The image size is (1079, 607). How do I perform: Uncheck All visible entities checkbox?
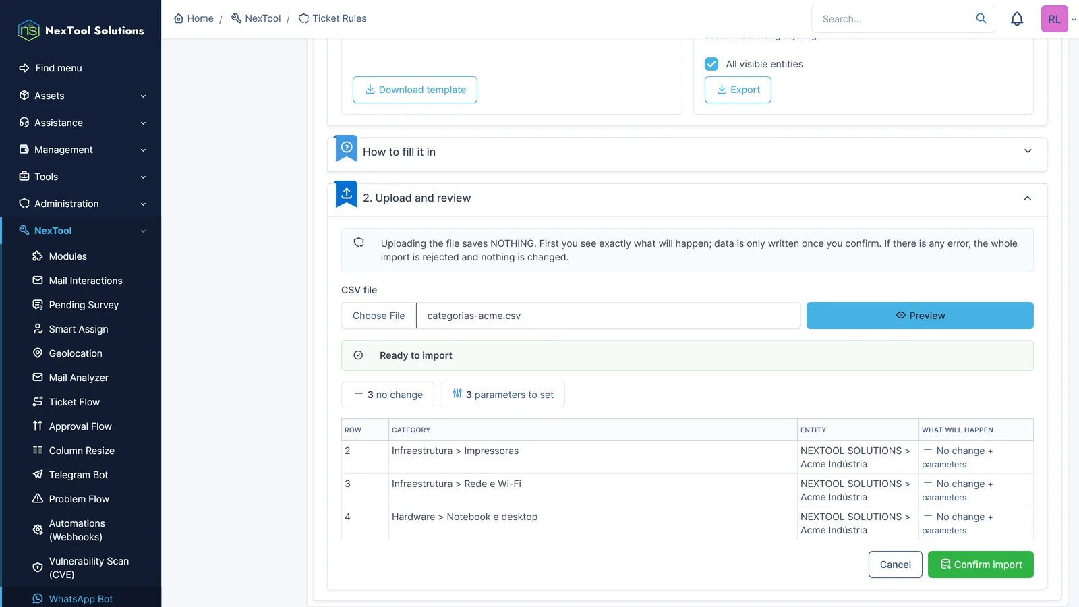(x=711, y=64)
